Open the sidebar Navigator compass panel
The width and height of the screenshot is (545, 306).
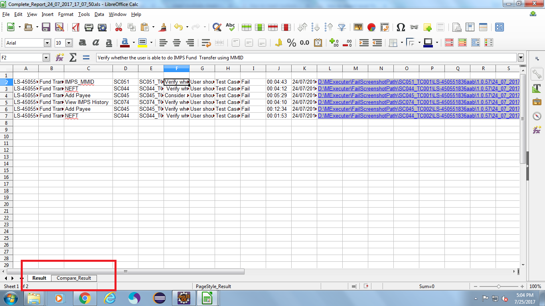coord(537,116)
